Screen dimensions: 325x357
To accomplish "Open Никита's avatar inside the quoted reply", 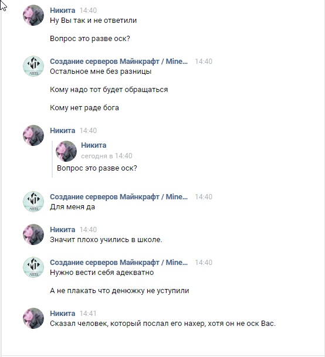I will [x=66, y=151].
